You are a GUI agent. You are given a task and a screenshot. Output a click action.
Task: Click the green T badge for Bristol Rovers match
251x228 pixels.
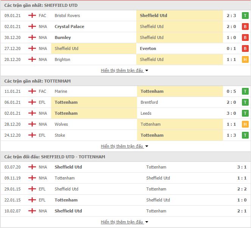(x=245, y=16)
